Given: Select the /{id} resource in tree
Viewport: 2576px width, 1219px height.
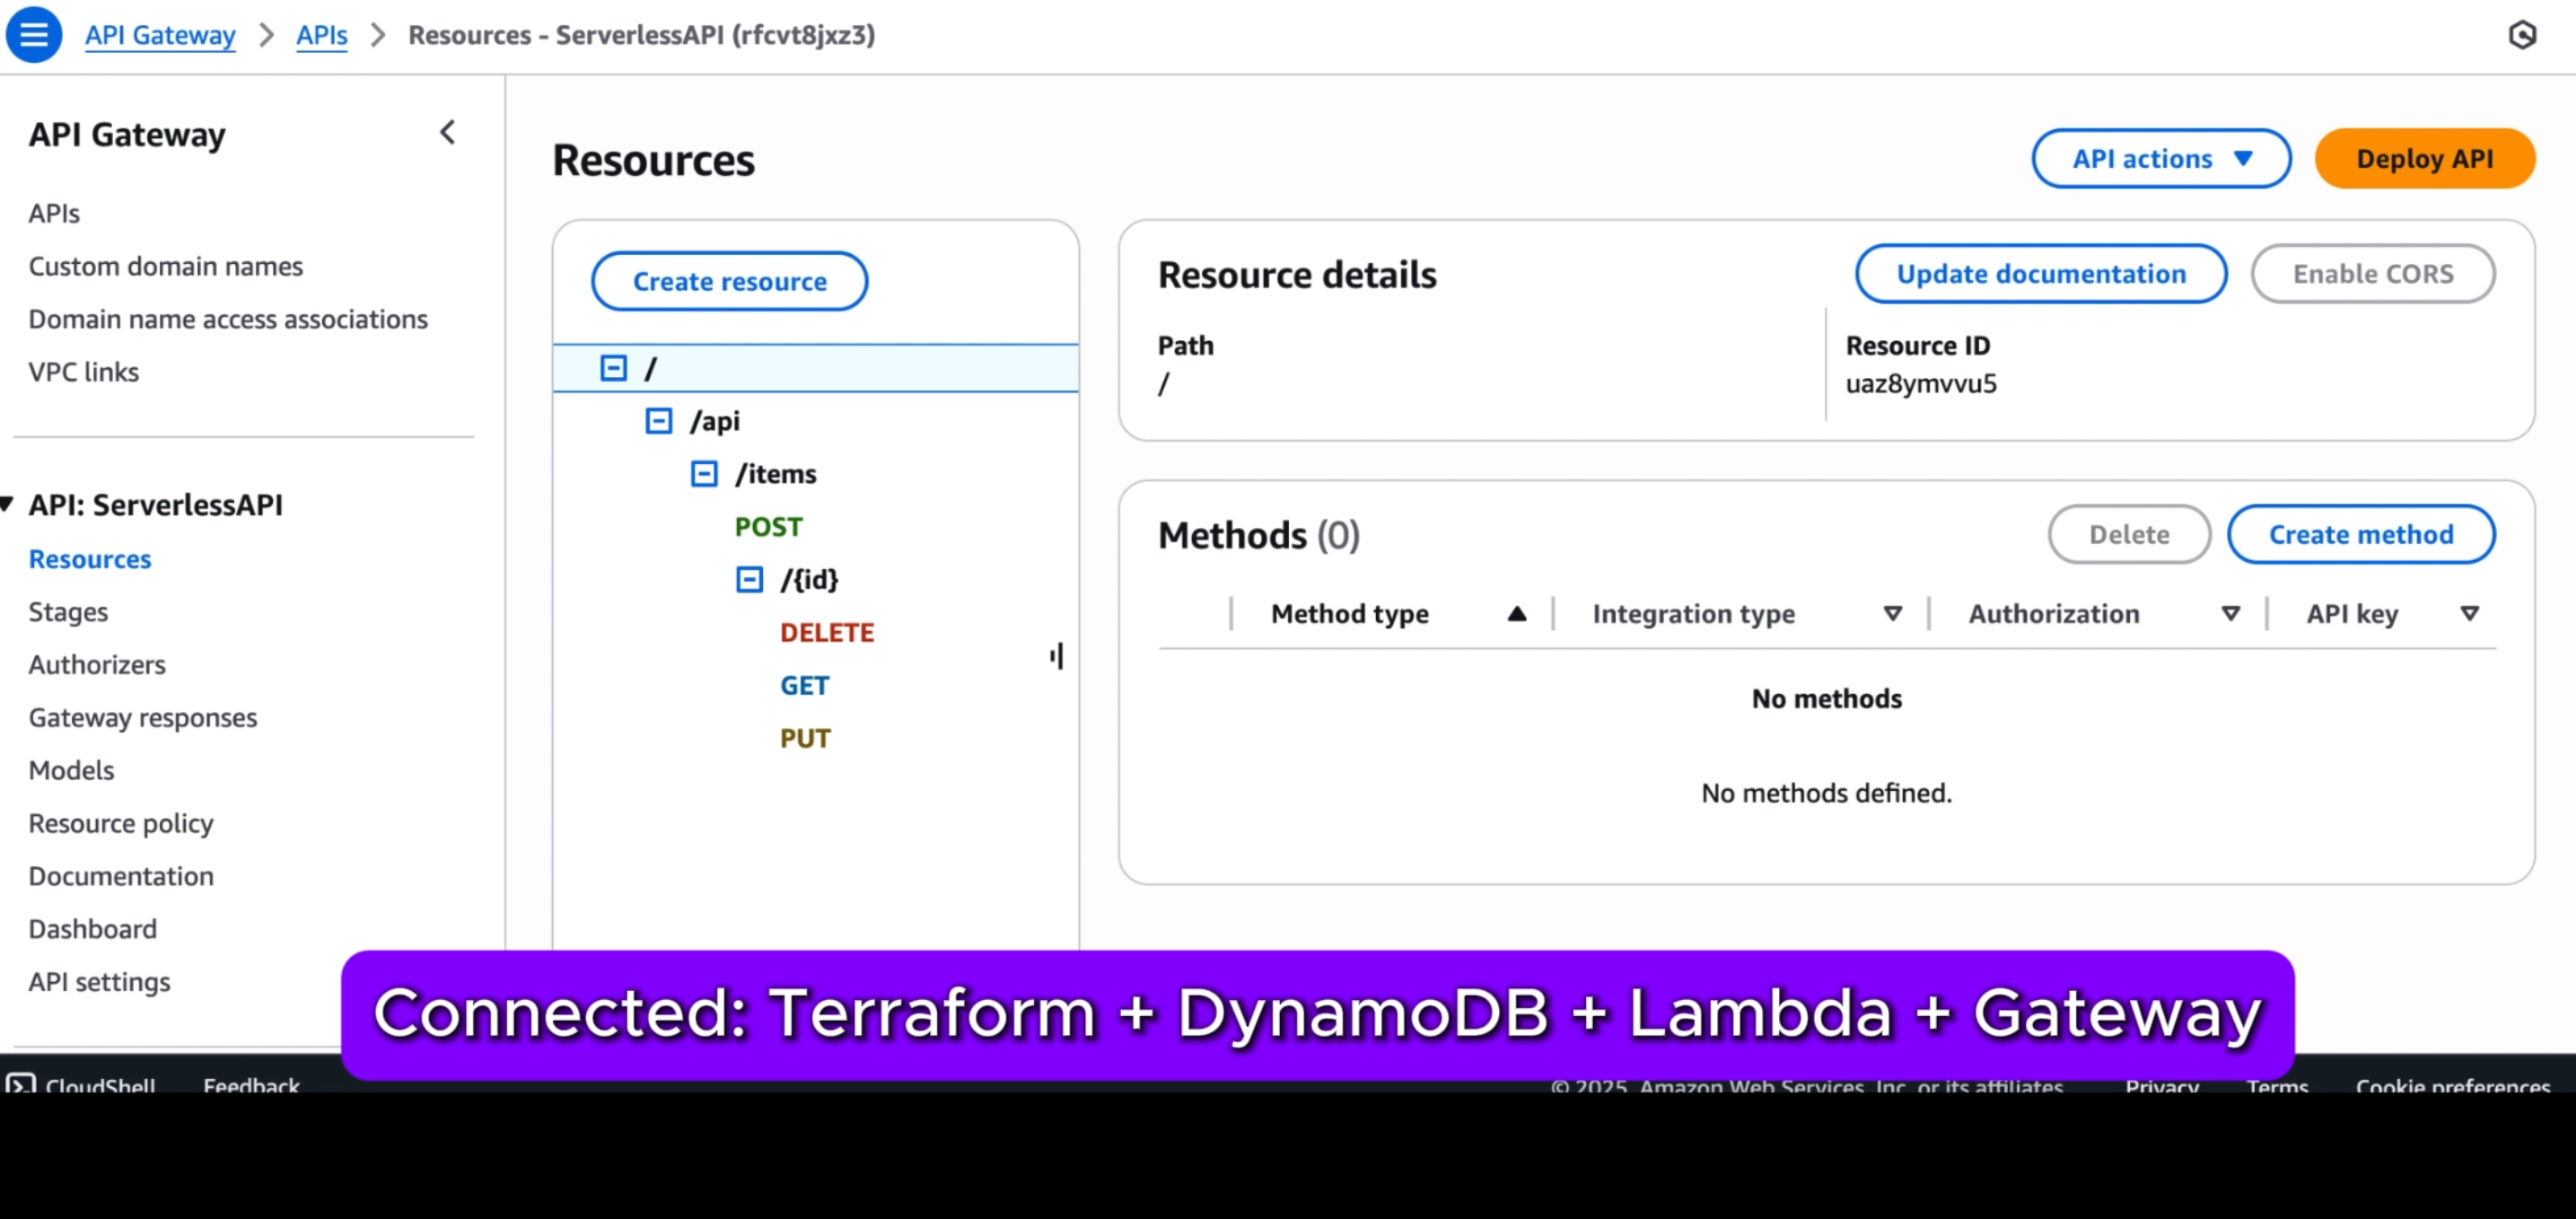Looking at the screenshot, I should point(809,580).
